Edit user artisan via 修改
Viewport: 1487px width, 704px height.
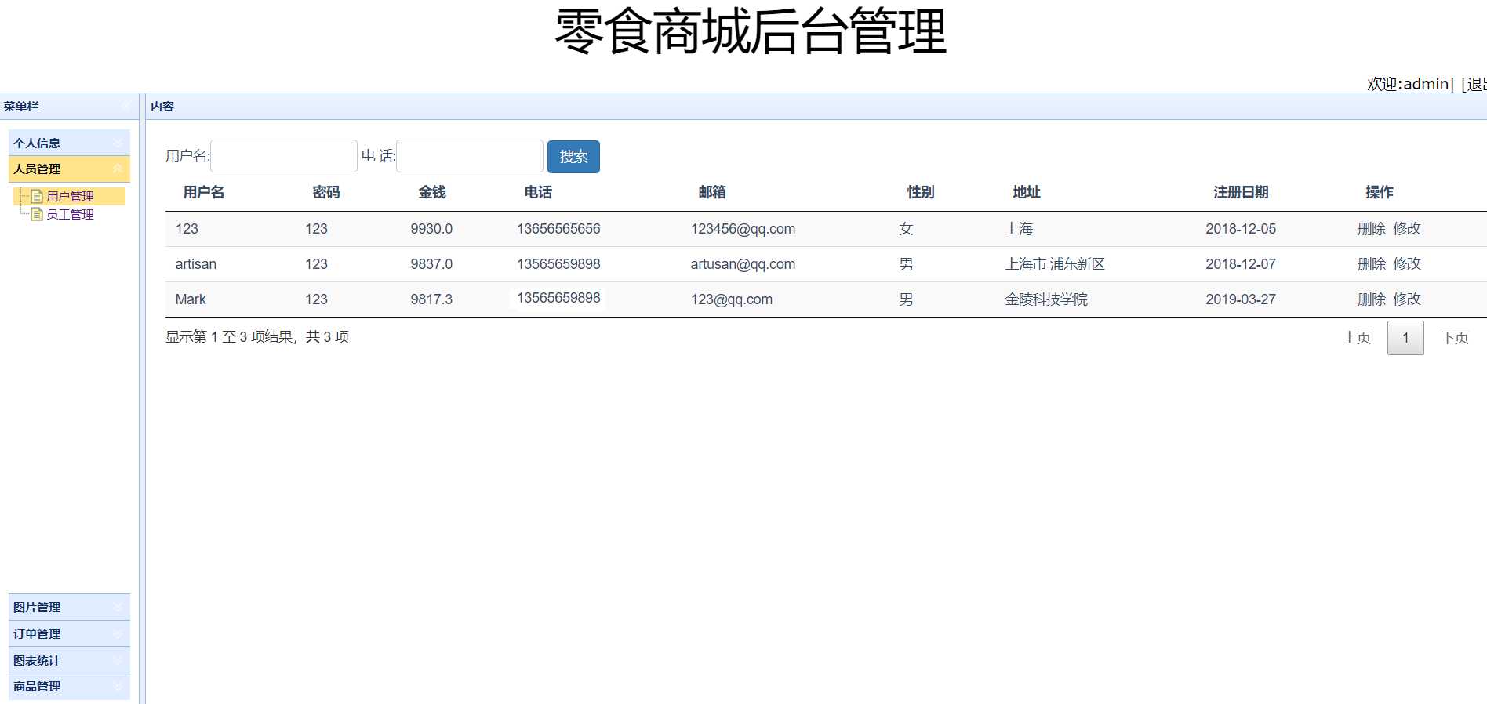pos(1407,264)
